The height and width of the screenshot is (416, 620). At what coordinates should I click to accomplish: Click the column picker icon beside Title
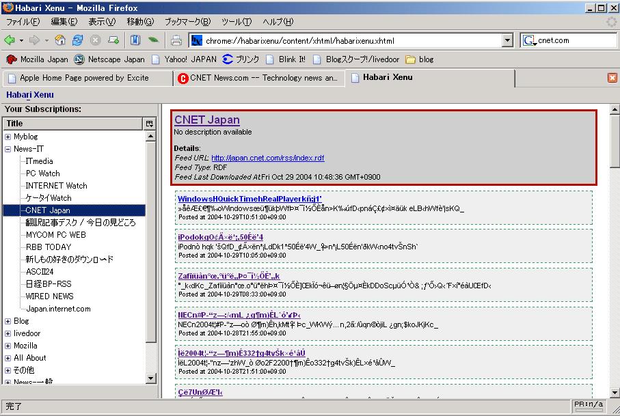coord(150,124)
